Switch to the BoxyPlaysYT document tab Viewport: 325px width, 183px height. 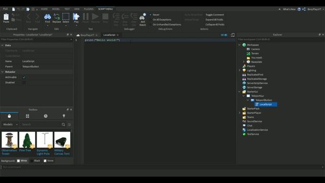tap(87, 35)
